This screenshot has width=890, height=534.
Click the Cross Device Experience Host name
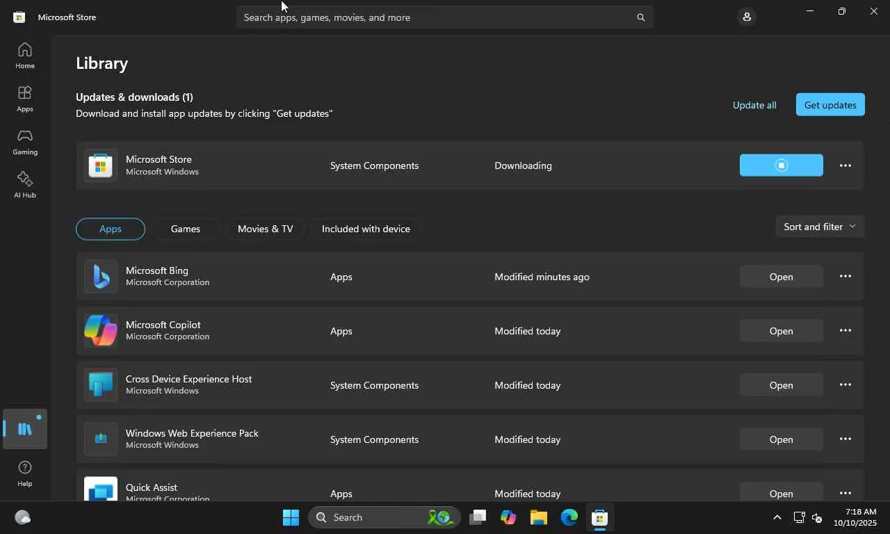pos(189,379)
